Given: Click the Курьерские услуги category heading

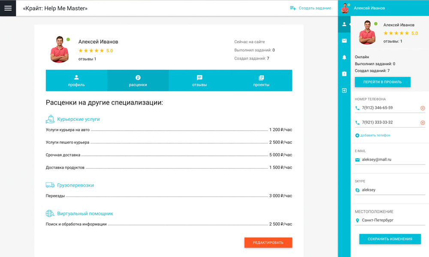Looking at the screenshot, I should tap(78, 120).
